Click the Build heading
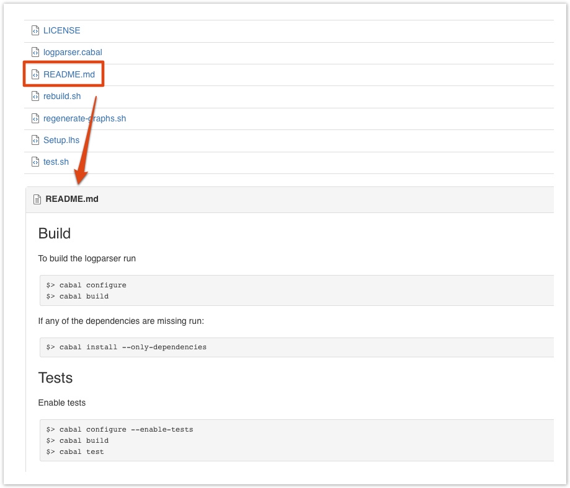 [55, 233]
